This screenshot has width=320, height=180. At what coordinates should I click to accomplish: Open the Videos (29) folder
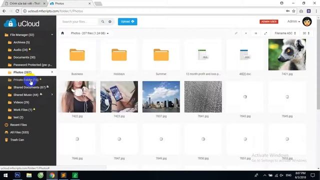coord(21,102)
